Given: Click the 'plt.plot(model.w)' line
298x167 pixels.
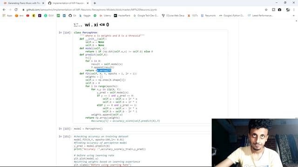Looking at the screenshot, I should pyautogui.click(x=86, y=159).
